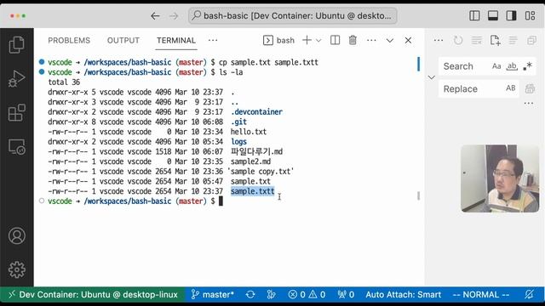Show errors and warnings count
The width and height of the screenshot is (545, 306).
(307, 295)
